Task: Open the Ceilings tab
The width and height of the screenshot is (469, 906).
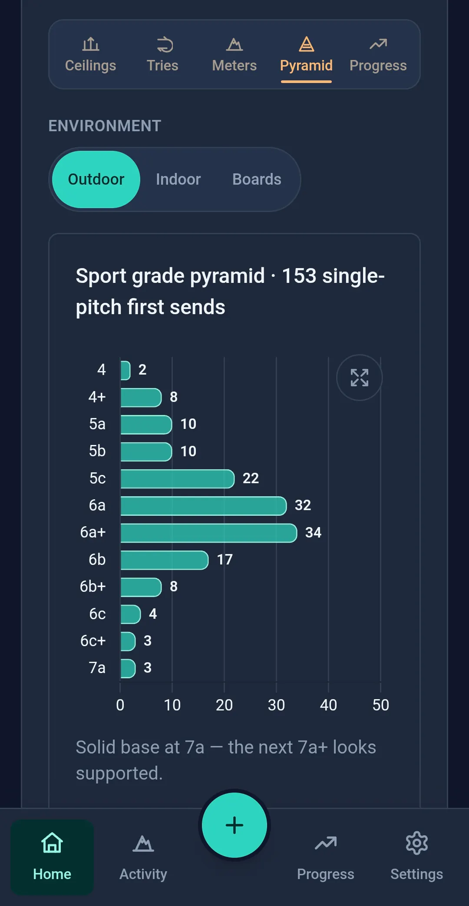Action: (90, 55)
